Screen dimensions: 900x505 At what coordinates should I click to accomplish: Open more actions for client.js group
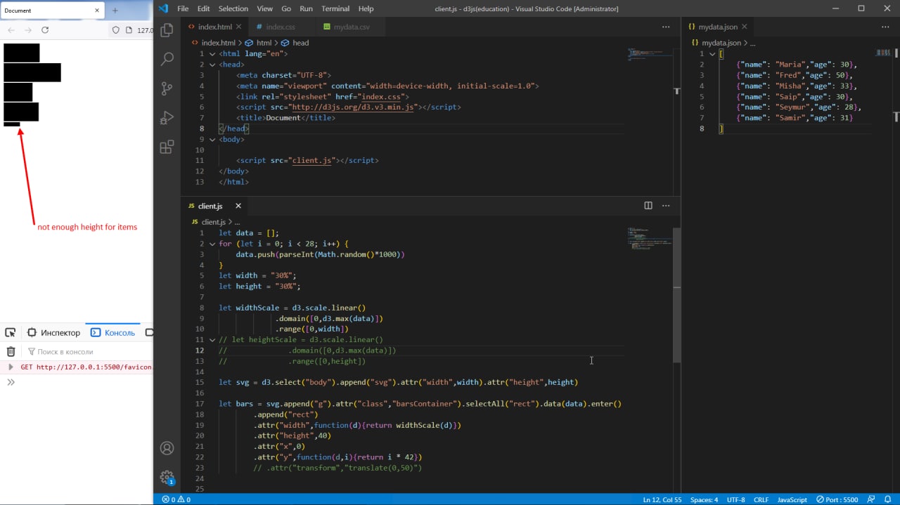(666, 206)
